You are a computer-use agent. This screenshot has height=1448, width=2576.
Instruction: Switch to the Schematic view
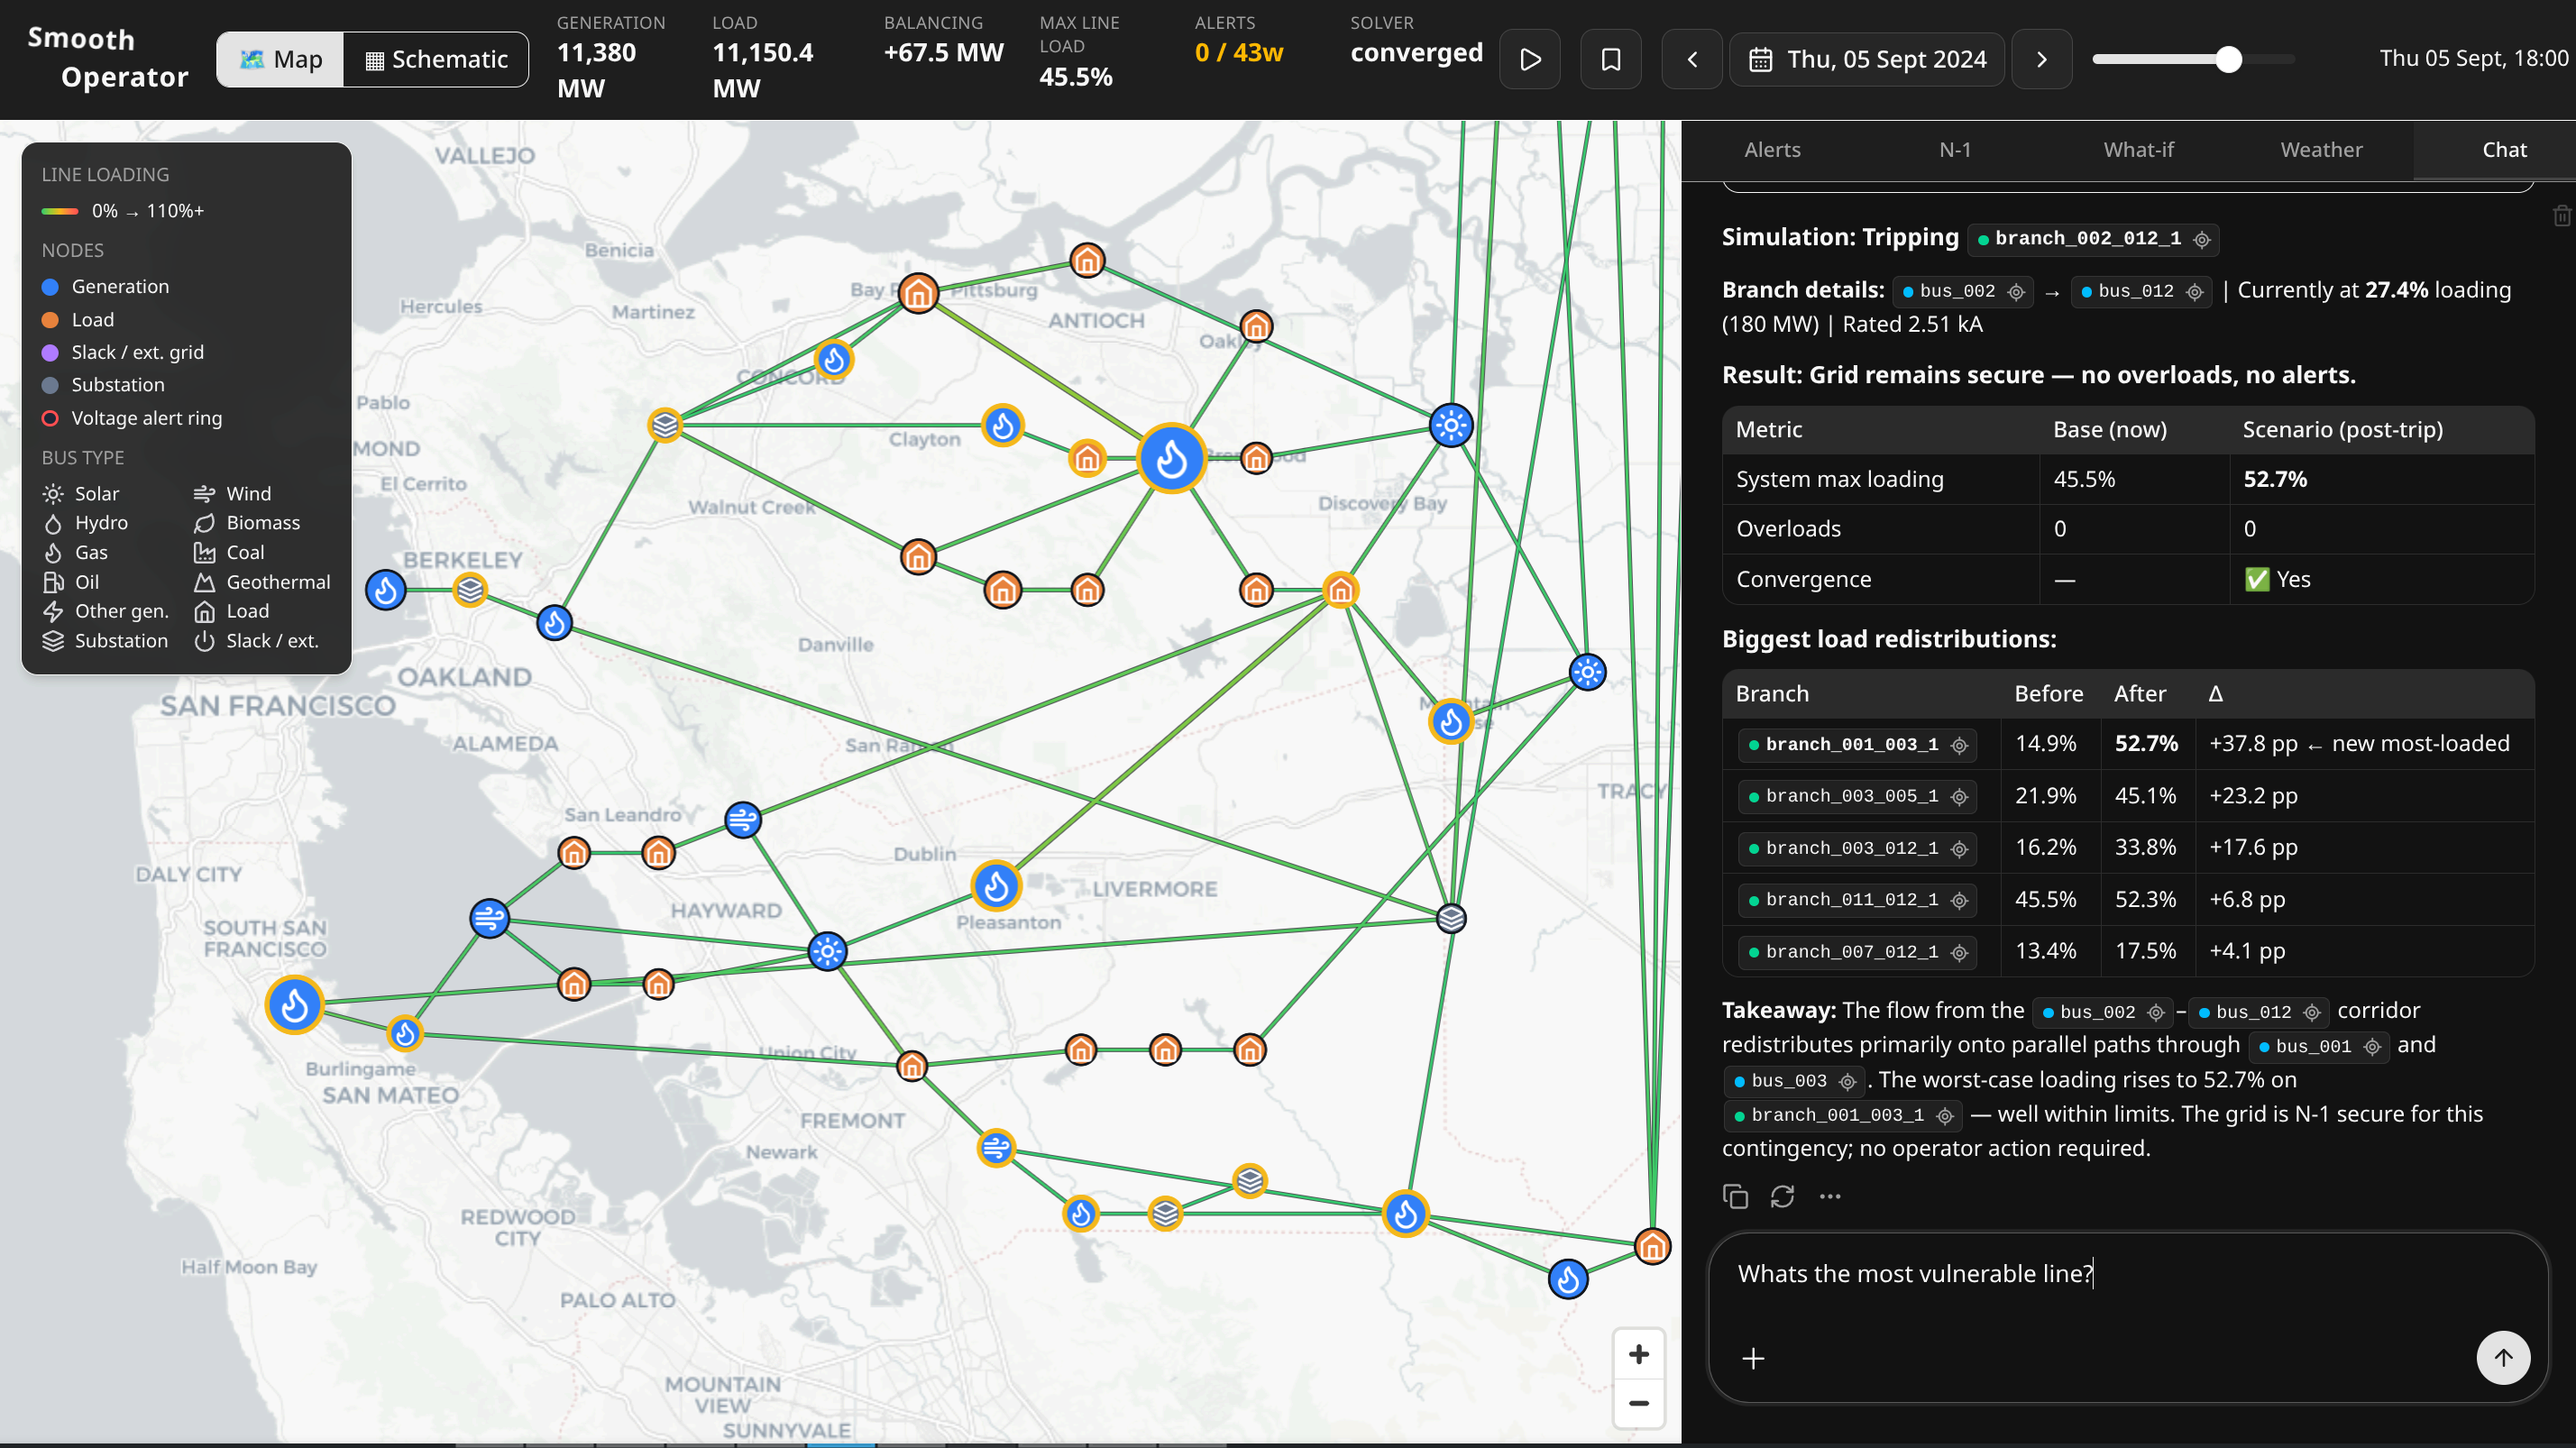(x=436, y=60)
